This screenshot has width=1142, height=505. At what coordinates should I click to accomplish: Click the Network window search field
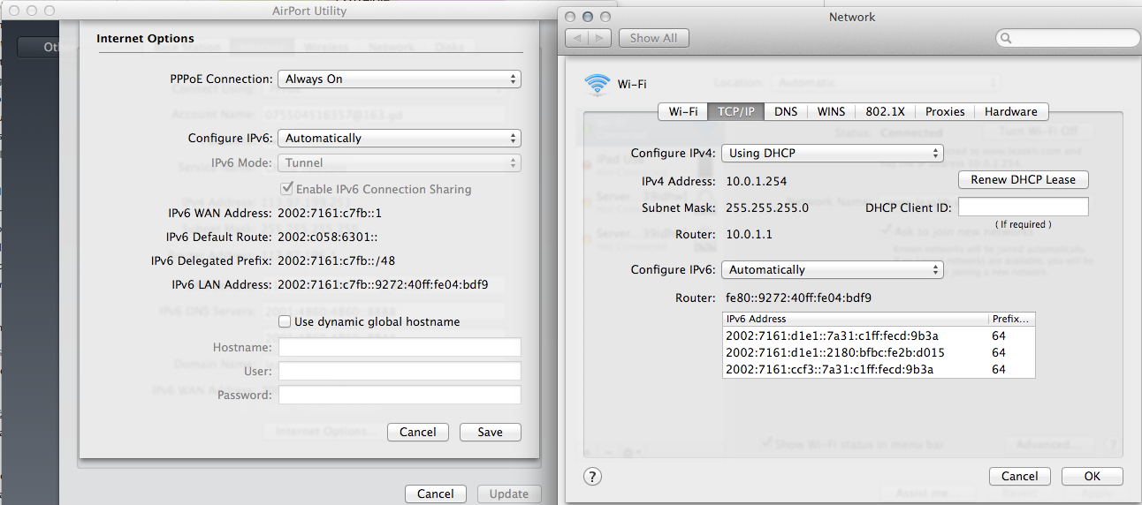point(1068,38)
